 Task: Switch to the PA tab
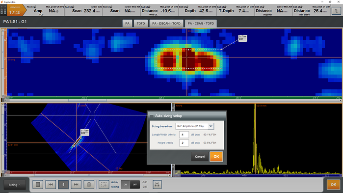coord(127,24)
